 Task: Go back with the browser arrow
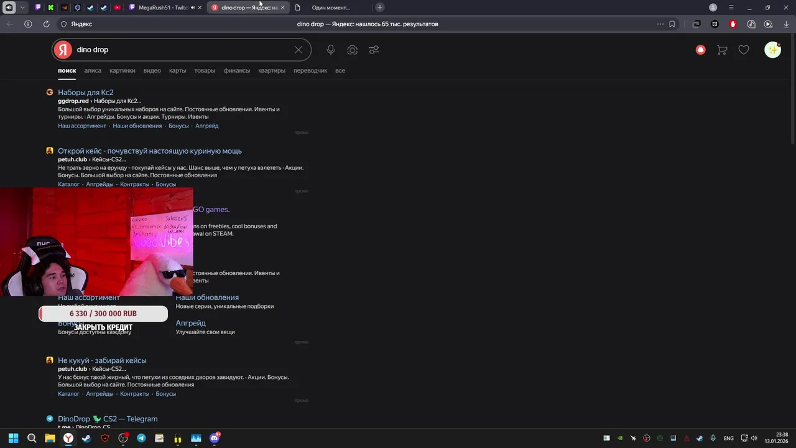click(10, 24)
